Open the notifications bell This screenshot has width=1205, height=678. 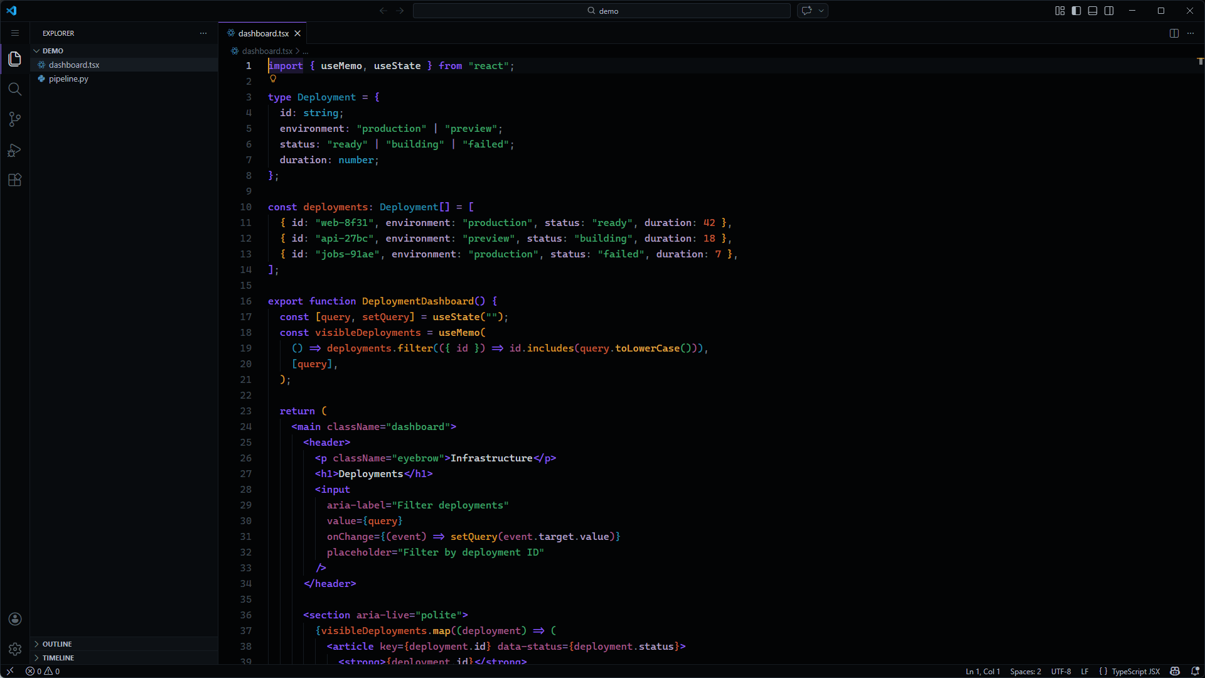[x=1195, y=671]
